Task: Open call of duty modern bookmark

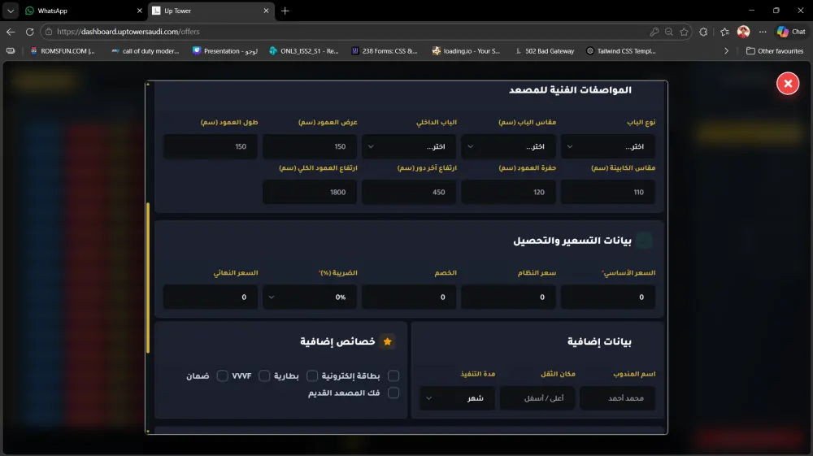Action: (146, 50)
